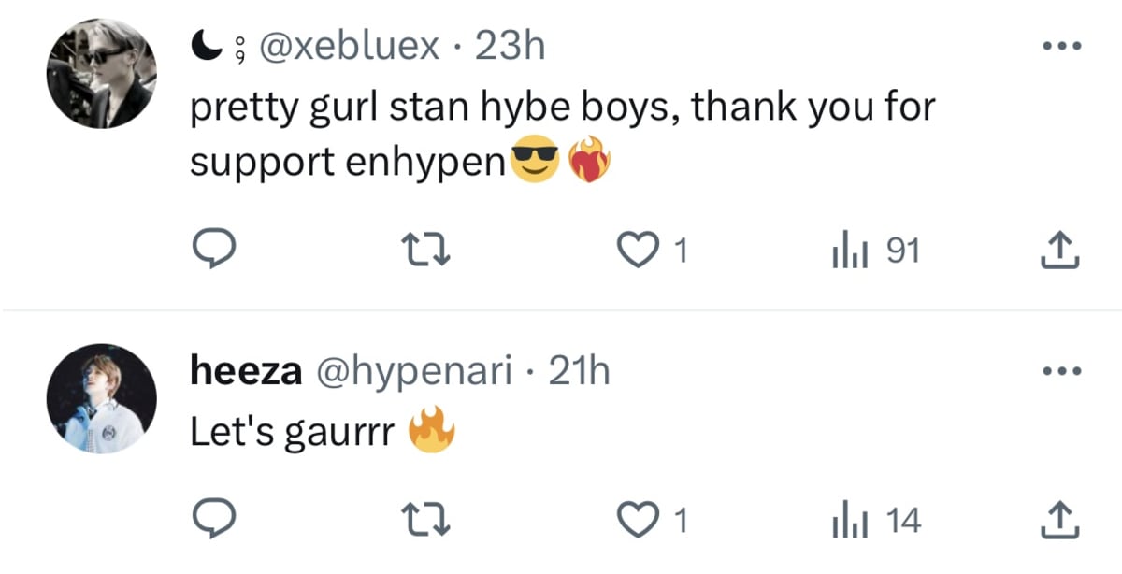Open @xebluex profile picture
The width and height of the screenshot is (1122, 574).
(x=100, y=73)
